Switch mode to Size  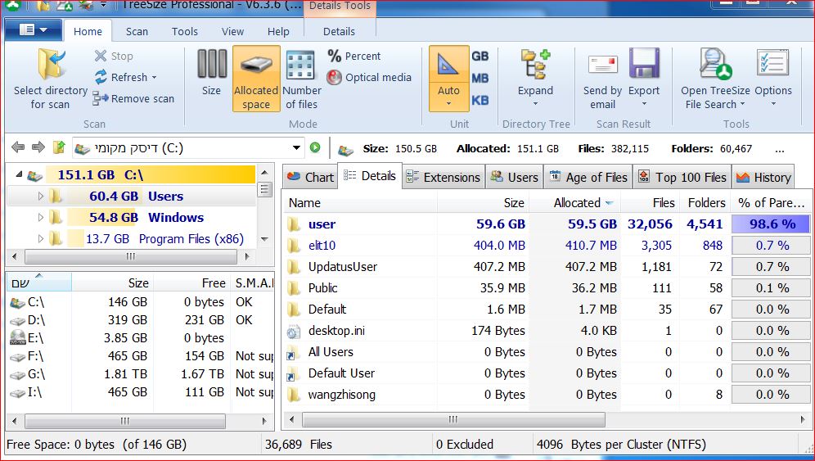[212, 73]
